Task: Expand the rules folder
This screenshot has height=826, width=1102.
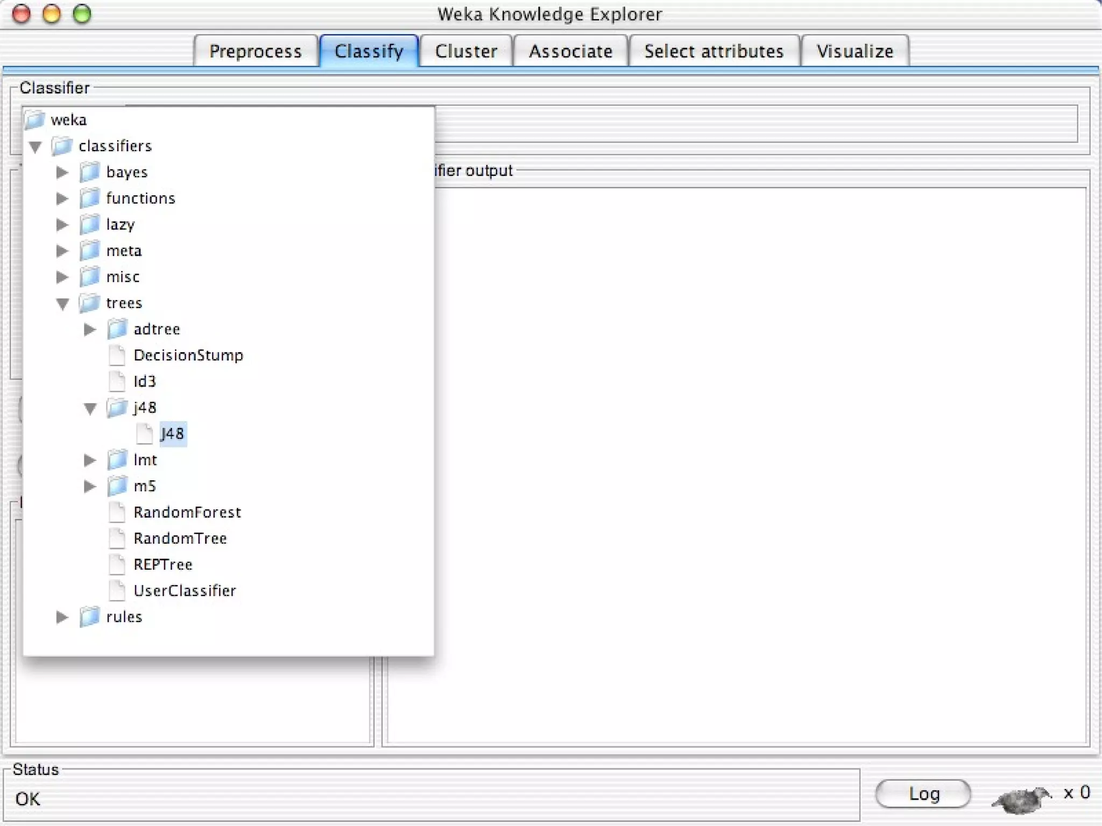Action: (62, 617)
